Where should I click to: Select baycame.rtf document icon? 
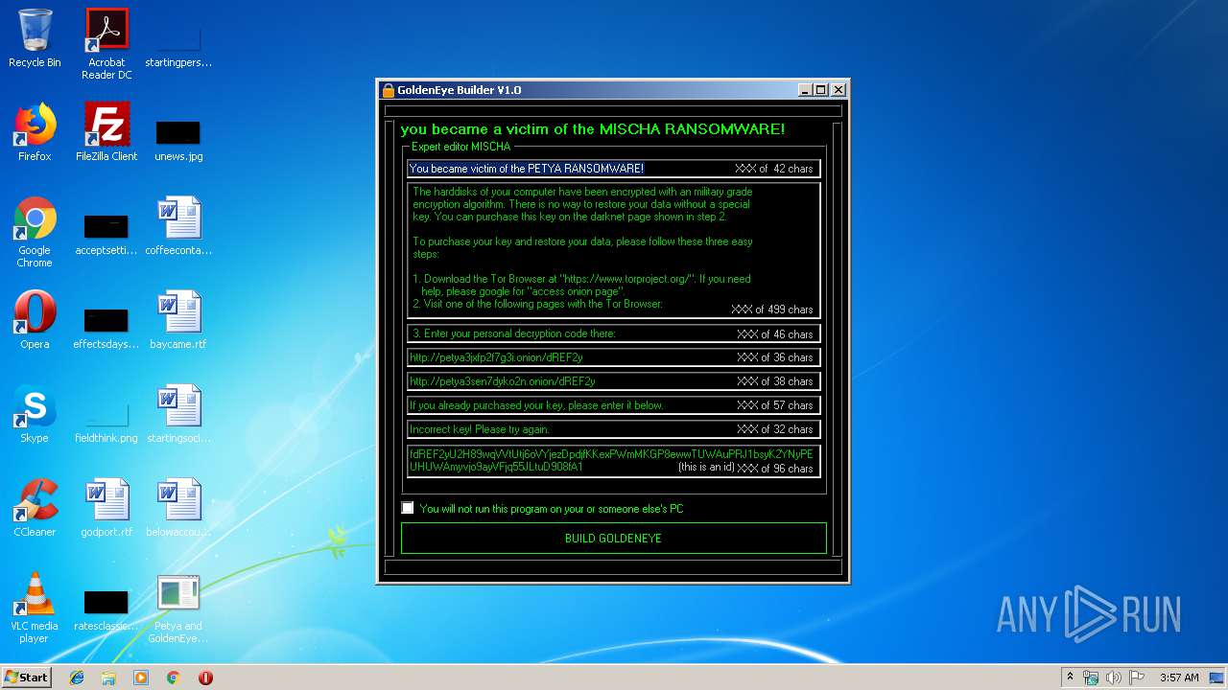pyautogui.click(x=178, y=320)
